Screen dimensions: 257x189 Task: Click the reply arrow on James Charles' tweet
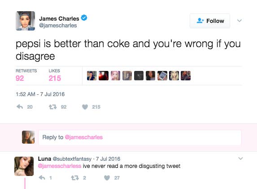pos(20,107)
